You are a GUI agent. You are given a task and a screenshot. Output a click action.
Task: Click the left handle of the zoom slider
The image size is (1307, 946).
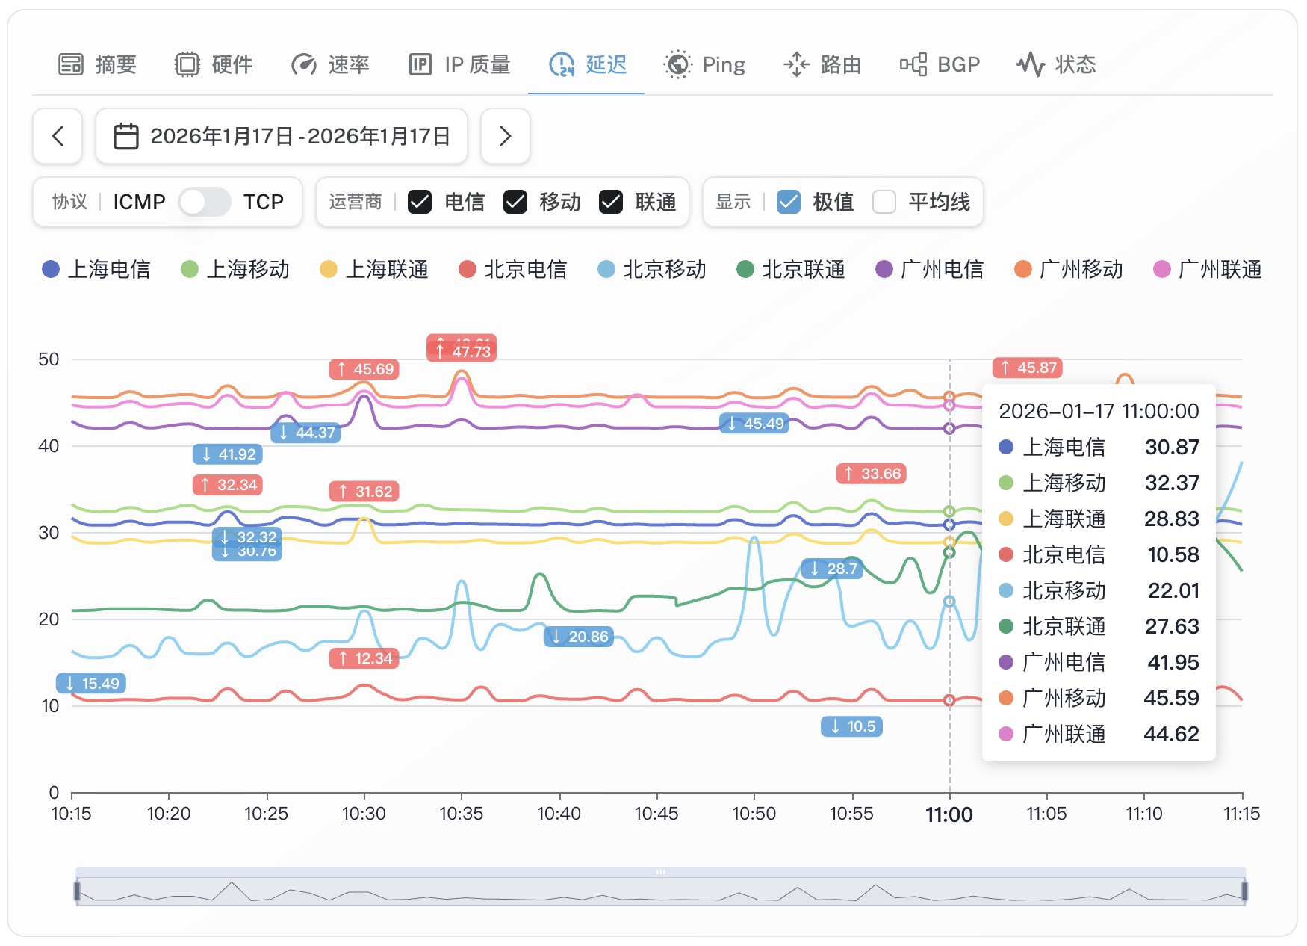coord(77,891)
